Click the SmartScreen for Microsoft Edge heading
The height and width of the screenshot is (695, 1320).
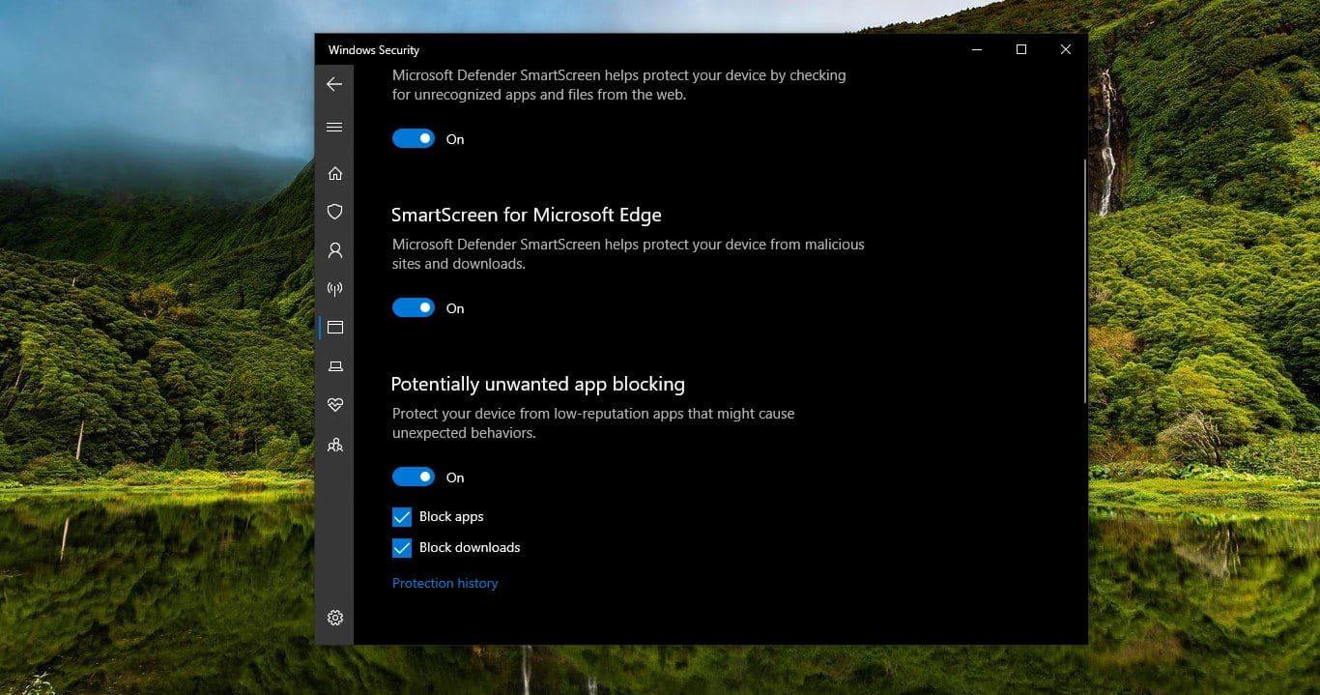coord(527,215)
